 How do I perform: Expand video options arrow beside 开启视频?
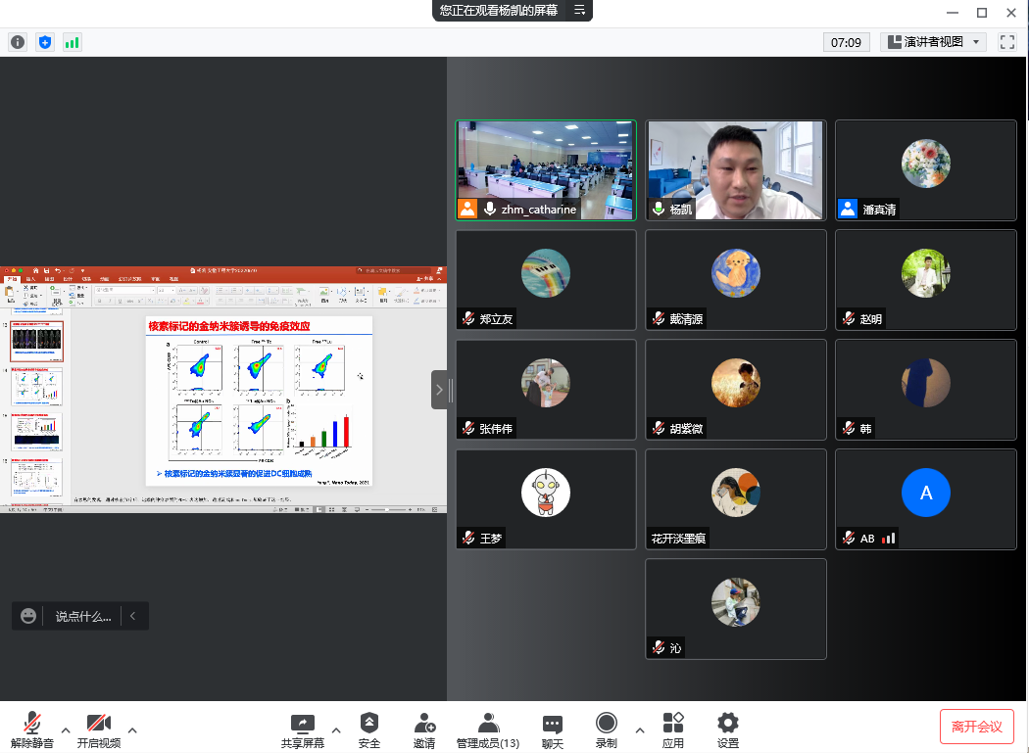(x=132, y=729)
